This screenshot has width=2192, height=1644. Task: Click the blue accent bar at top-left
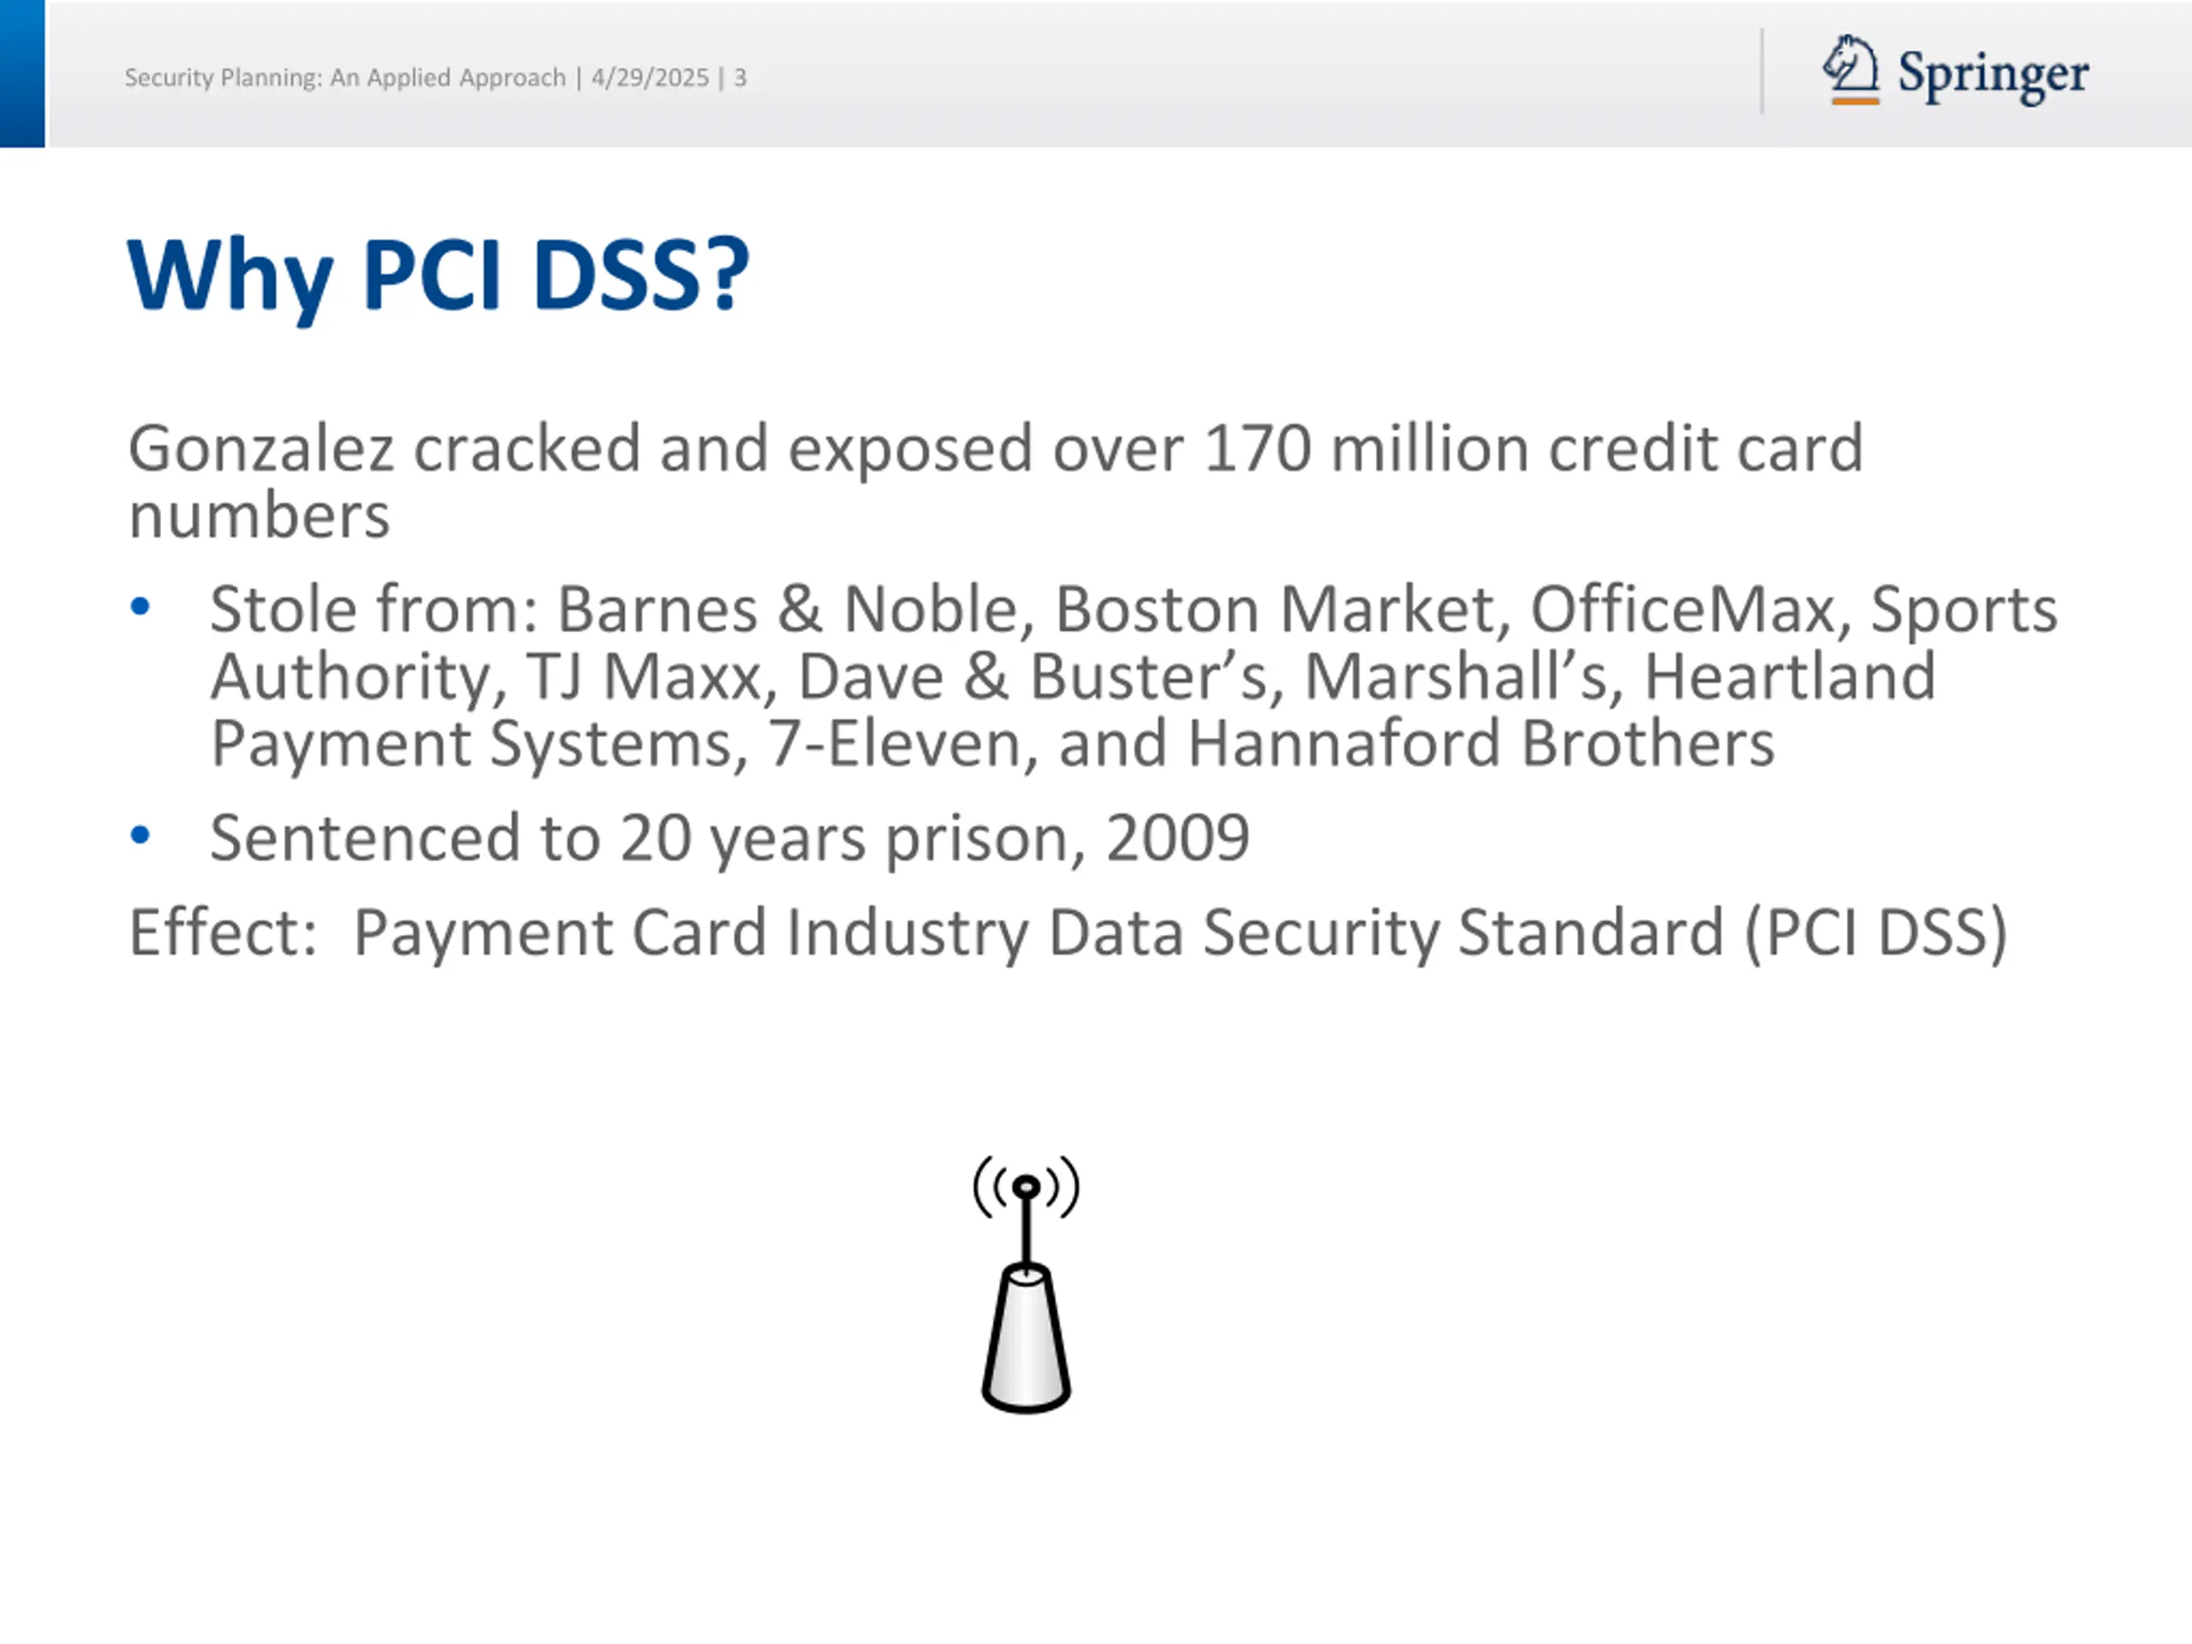(x=21, y=74)
